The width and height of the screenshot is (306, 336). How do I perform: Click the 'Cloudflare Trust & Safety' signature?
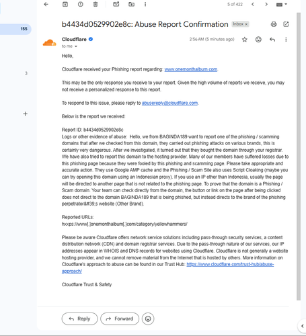click(x=87, y=285)
